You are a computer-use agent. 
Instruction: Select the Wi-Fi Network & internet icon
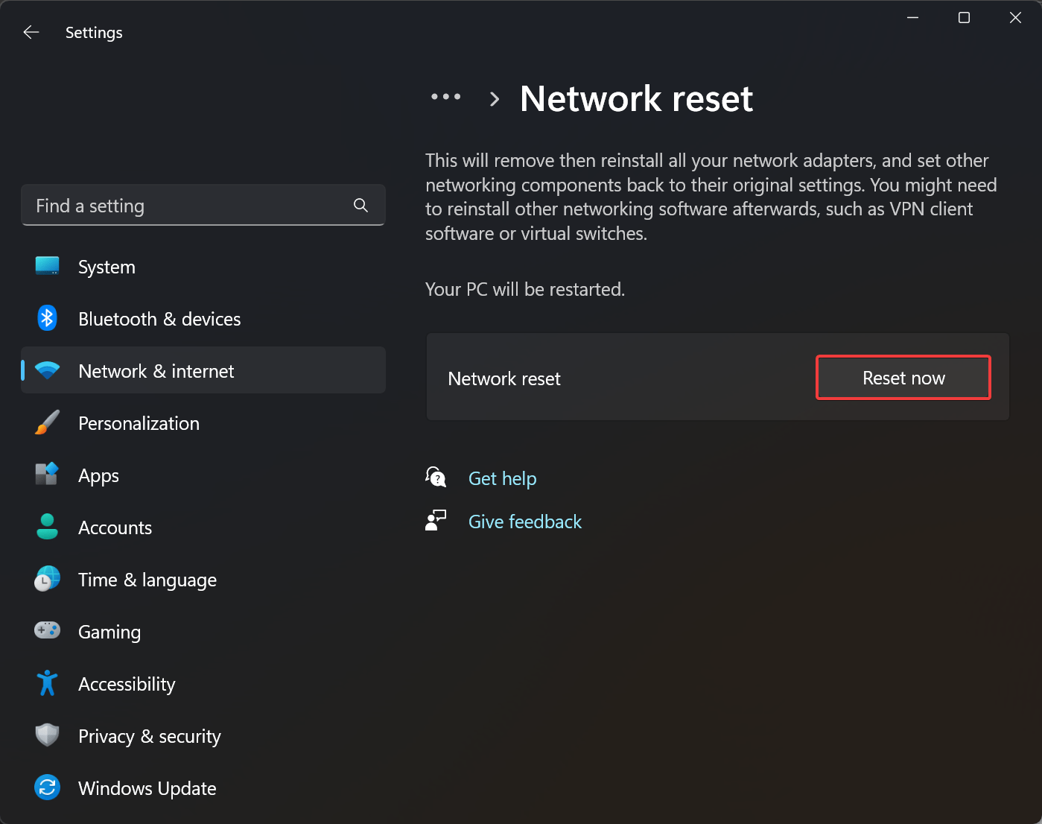[47, 370]
